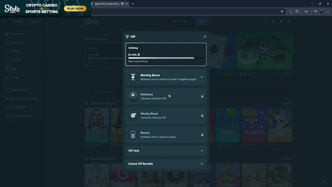Expand the VIP Host section
The image size is (332, 187).
tap(166, 151)
